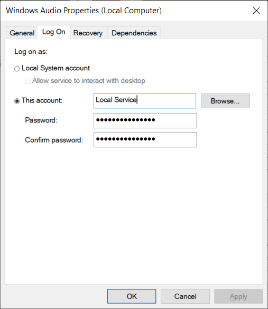Click the Confirm password: label text
Viewport: 268px width, 309px height.
pos(54,140)
